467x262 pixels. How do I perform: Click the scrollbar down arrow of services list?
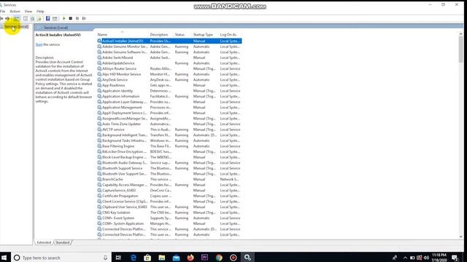460,237
